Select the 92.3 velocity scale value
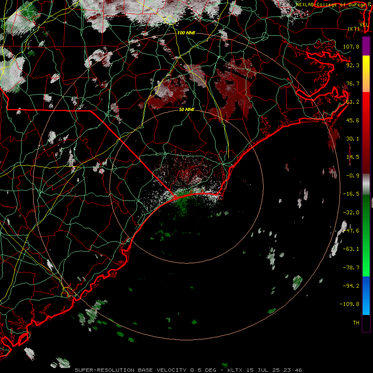 point(353,65)
